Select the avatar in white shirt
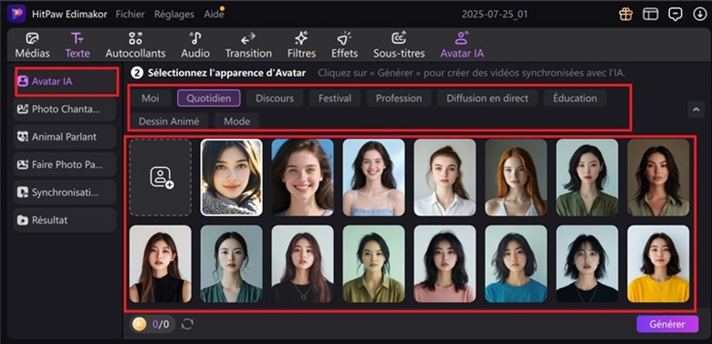The image size is (712, 344). tap(445, 177)
